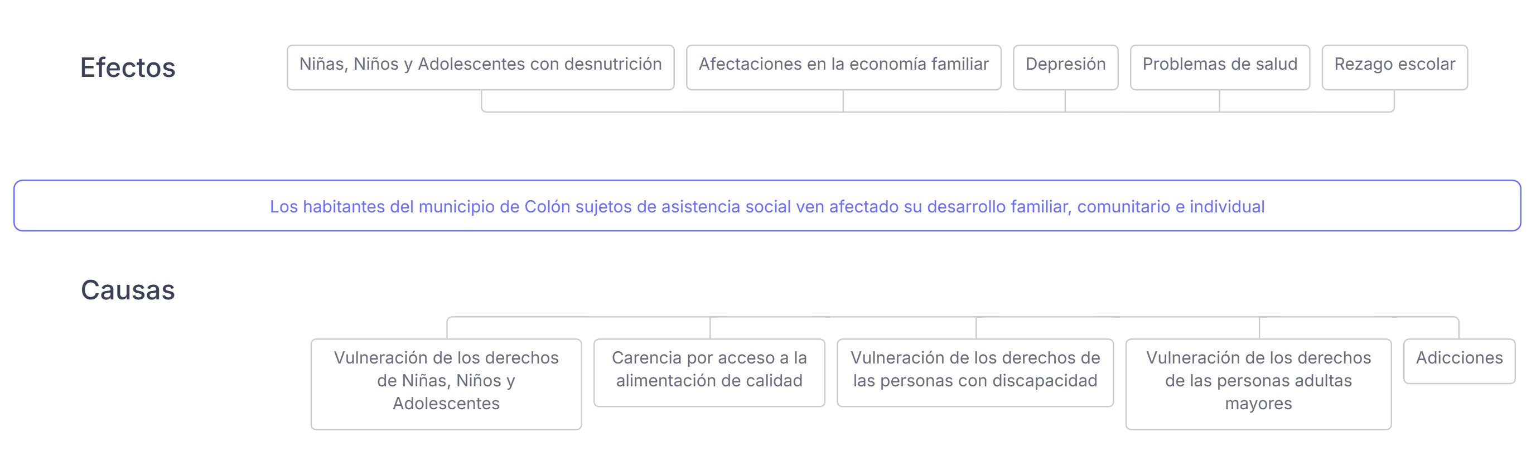Screen dimensions: 1536x475
Task: Click the Carencia por acceso a la alimentación box
Action: [x=709, y=372]
